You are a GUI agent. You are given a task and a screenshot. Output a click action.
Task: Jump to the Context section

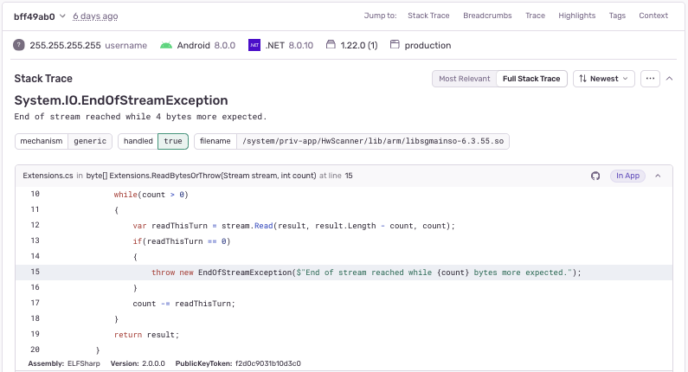tap(653, 16)
